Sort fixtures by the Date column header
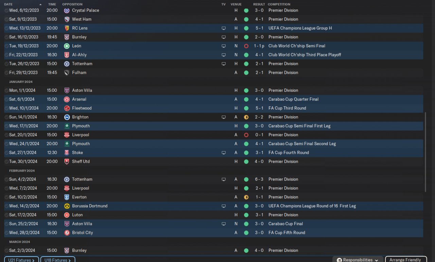The width and height of the screenshot is (435, 262). [8, 4]
